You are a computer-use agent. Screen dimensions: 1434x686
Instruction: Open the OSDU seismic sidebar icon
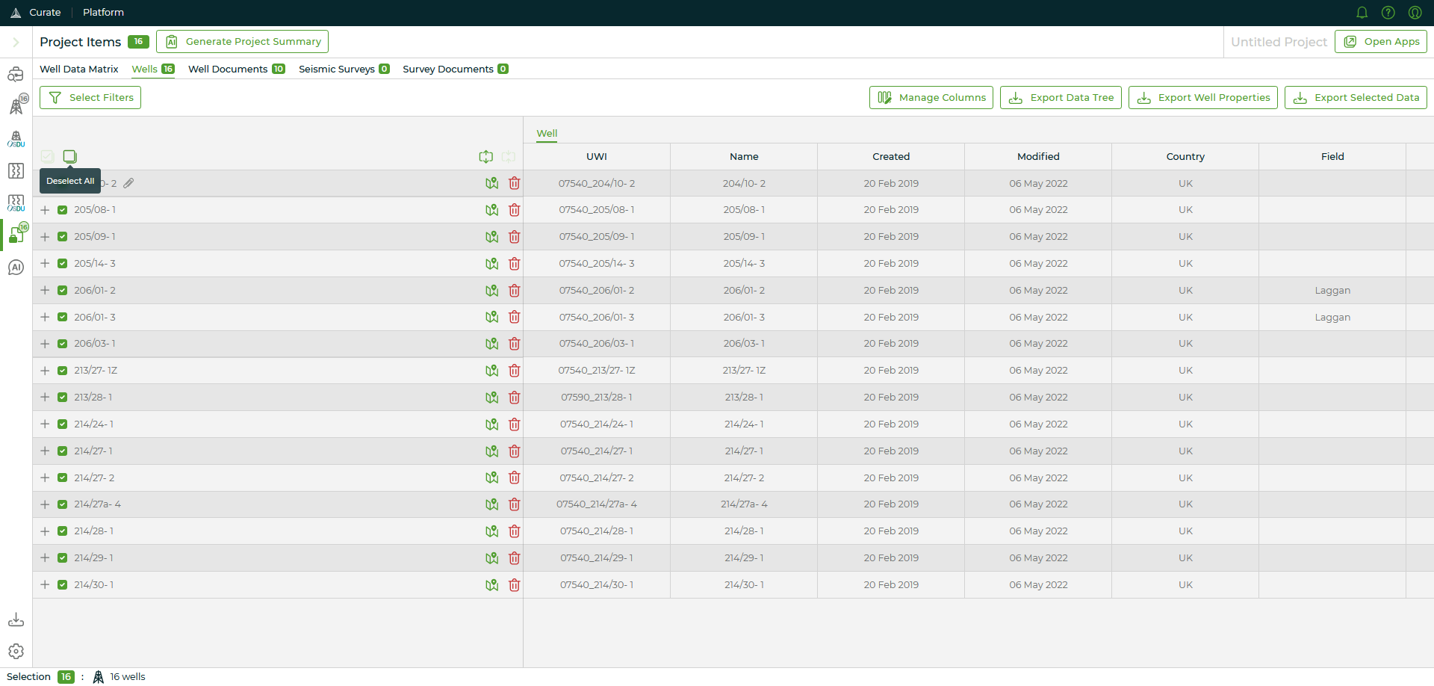[x=16, y=203]
